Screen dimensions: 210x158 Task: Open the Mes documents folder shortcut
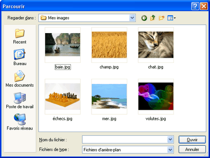(x=20, y=79)
